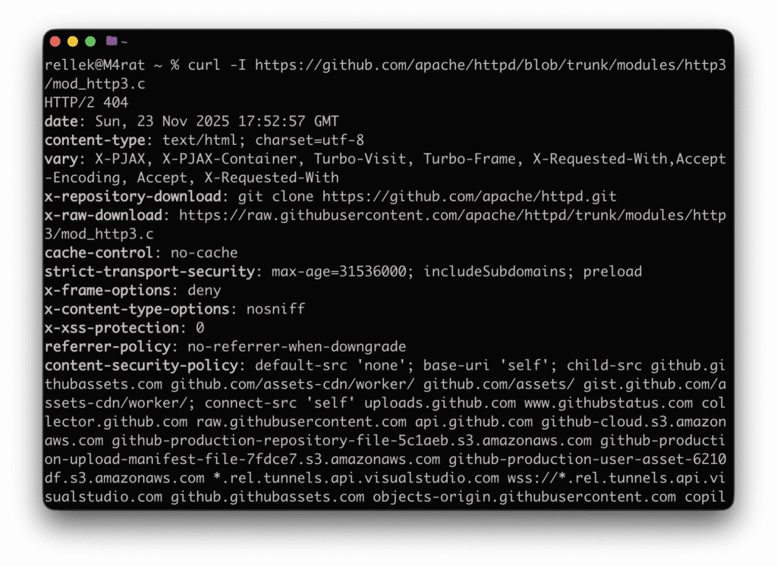Select the x-frame-options deny header

133,290
